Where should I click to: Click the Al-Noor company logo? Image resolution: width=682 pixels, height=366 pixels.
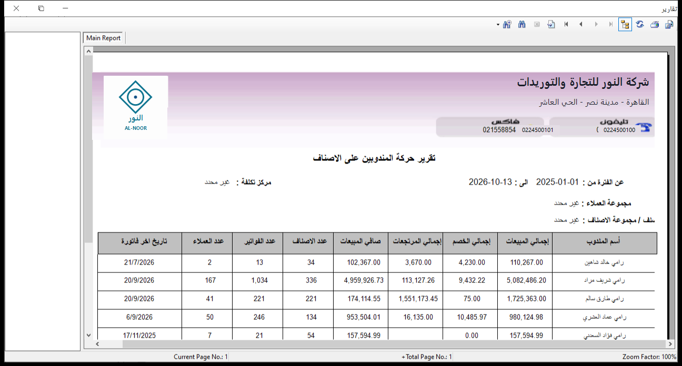coord(135,107)
